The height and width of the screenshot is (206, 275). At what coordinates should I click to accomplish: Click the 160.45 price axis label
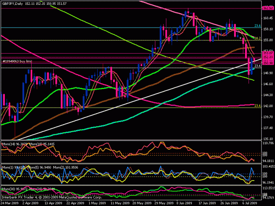(x=268, y=18)
